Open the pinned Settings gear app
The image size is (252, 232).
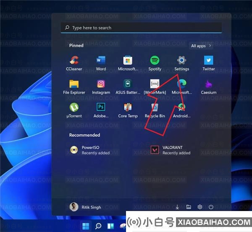click(182, 63)
